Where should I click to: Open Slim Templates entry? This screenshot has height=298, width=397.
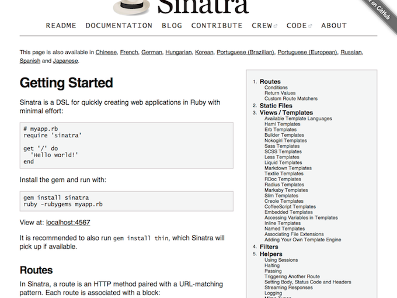pos(281,196)
